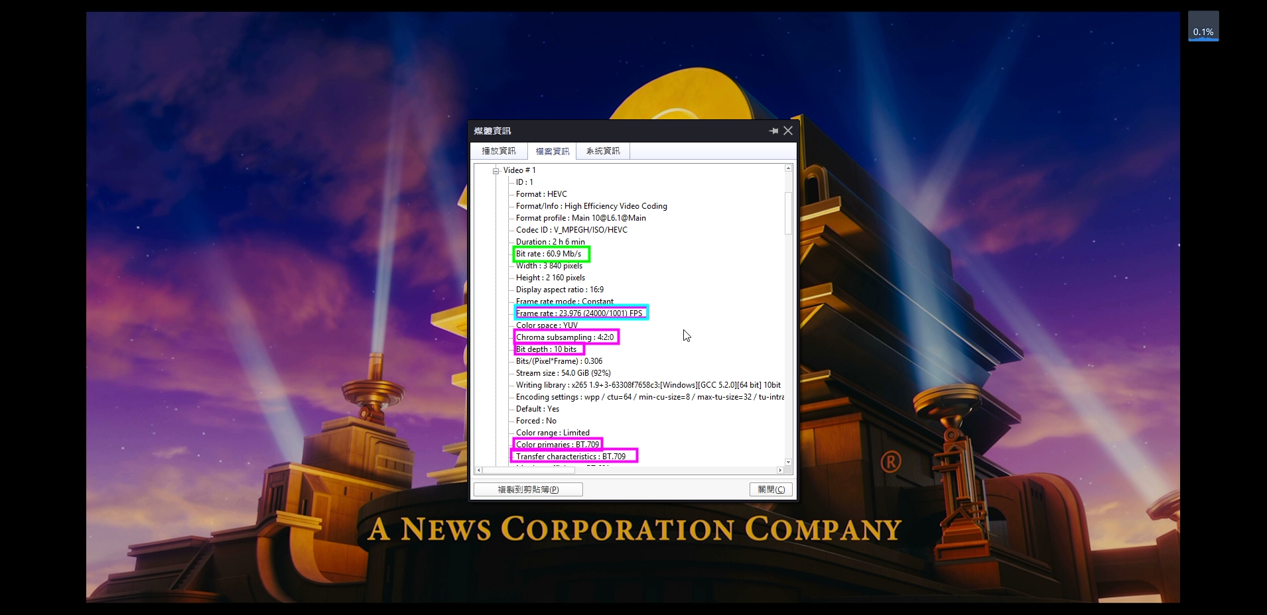Select "Chroma subsampling : 4:2:0" row
1267x615 pixels.
coord(565,337)
